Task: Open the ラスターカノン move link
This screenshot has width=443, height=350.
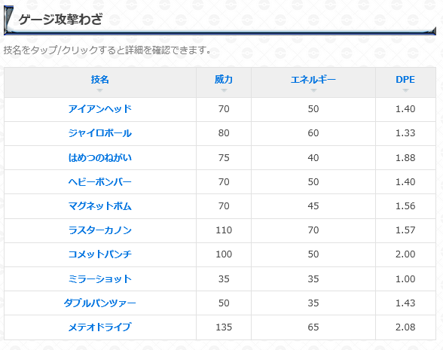Action: click(99, 230)
